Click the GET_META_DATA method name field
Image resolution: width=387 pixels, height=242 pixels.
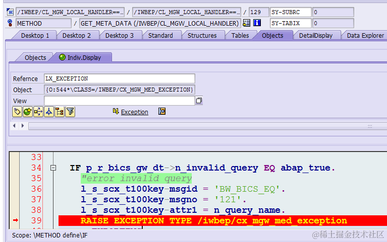pyautogui.click(x=160, y=23)
